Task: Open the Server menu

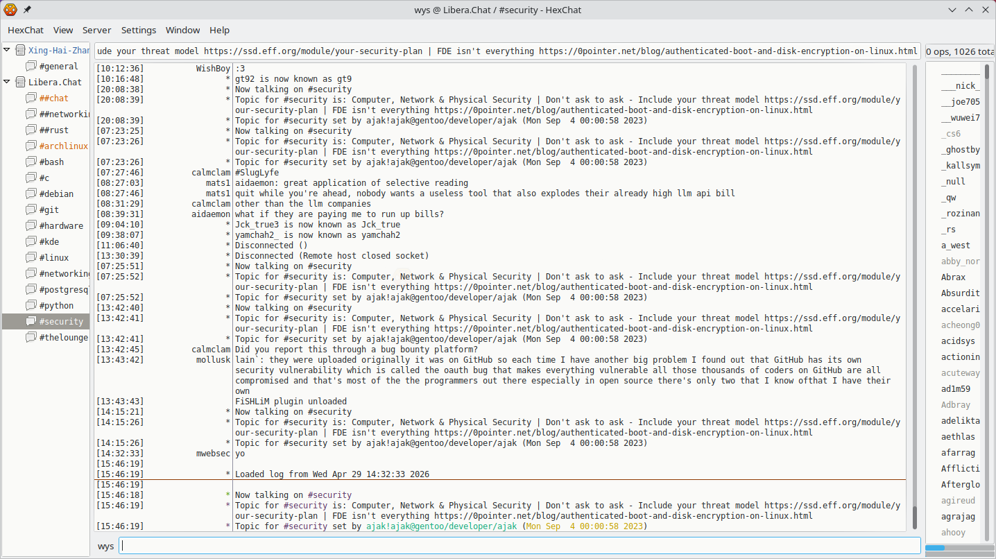Action: pos(97,31)
